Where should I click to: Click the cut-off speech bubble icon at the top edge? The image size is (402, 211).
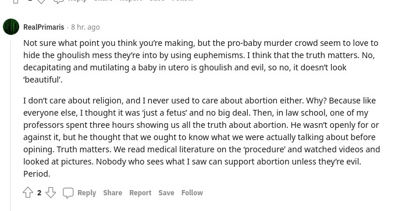click(59, 1)
